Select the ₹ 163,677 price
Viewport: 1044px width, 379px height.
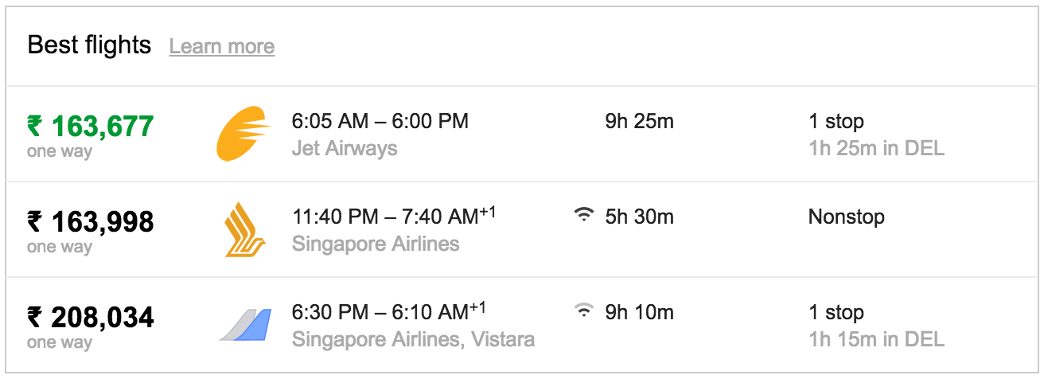[91, 126]
